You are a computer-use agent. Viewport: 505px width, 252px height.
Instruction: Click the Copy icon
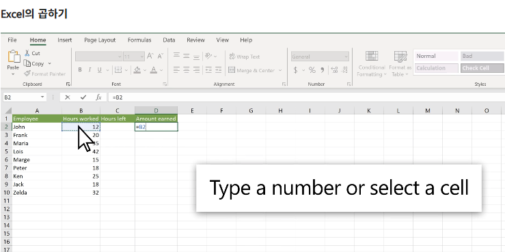click(x=27, y=63)
